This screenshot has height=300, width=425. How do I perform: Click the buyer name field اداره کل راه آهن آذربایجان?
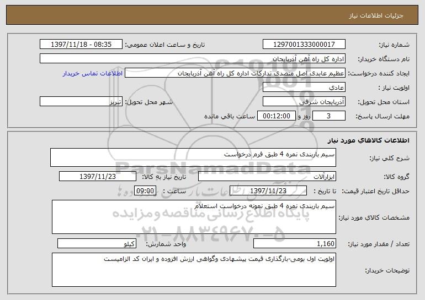click(193, 59)
